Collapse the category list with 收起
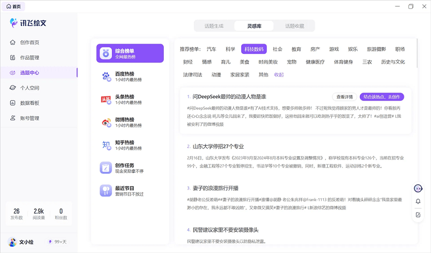Screen dimensions: 431x253 279,75
